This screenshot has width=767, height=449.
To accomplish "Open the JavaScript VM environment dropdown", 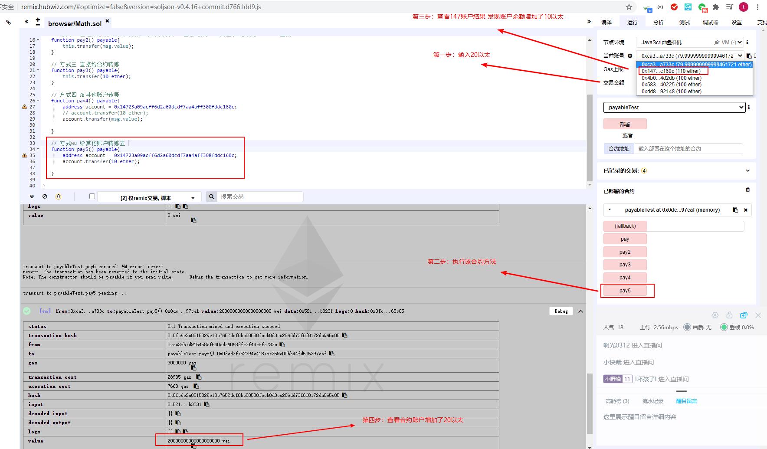I will (x=690, y=43).
